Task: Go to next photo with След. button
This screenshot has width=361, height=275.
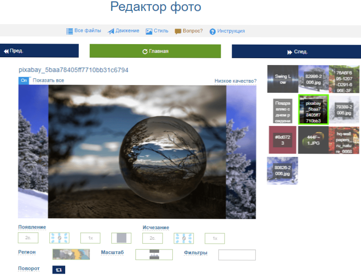Action: coord(296,52)
